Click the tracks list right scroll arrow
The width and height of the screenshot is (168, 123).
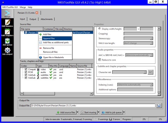coord(91,93)
